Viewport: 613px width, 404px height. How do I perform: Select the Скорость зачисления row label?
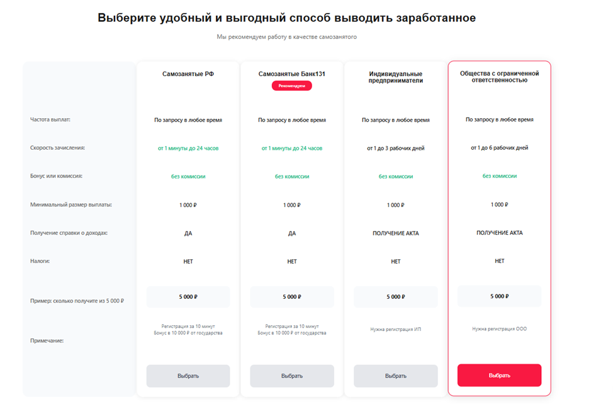click(x=57, y=148)
